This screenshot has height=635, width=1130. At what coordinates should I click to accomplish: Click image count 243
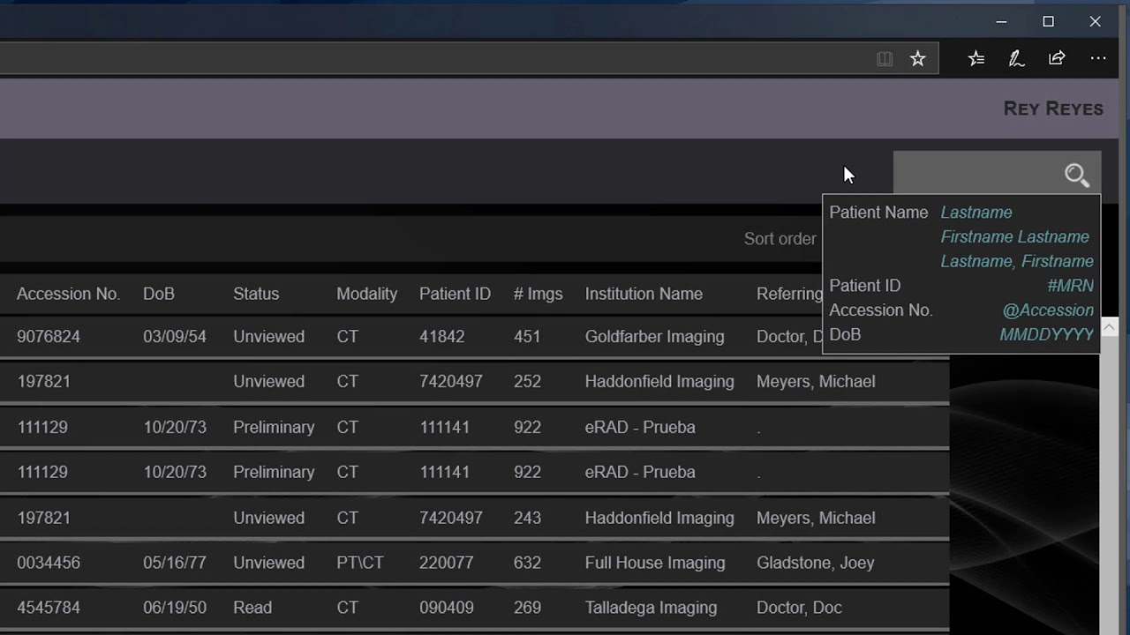pyautogui.click(x=527, y=518)
